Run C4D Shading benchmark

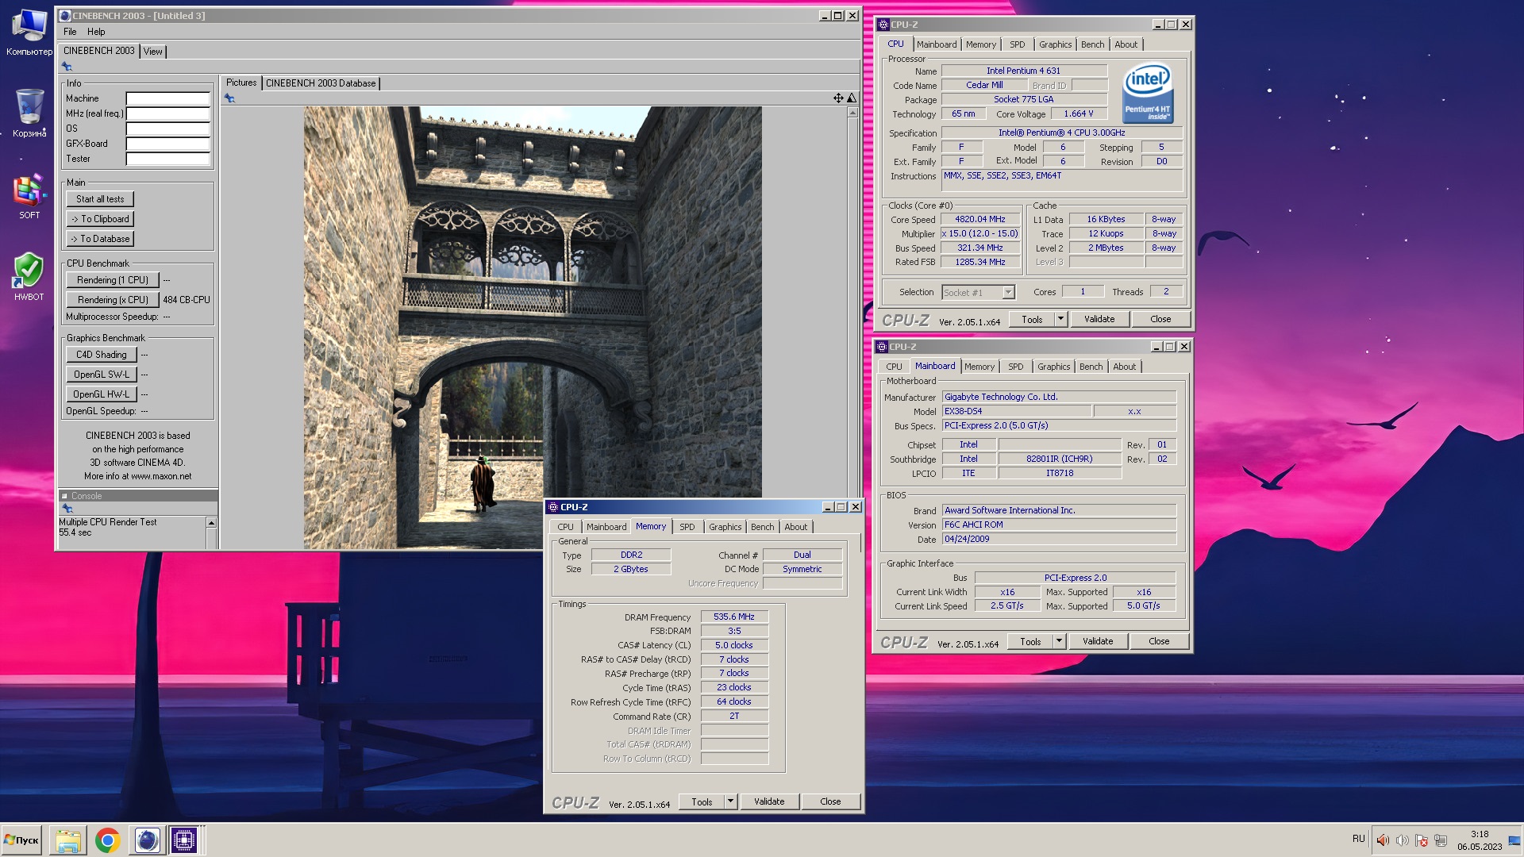pos(102,355)
